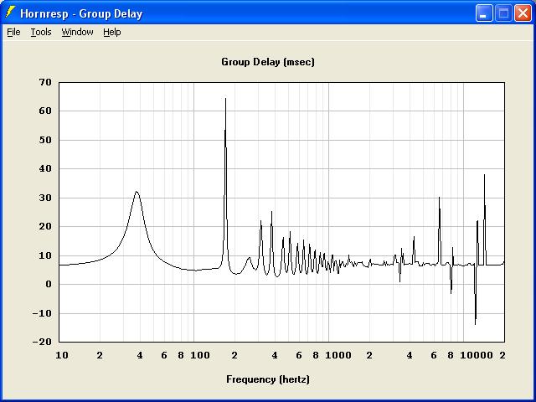Click the 70 y-axis value

pos(45,82)
